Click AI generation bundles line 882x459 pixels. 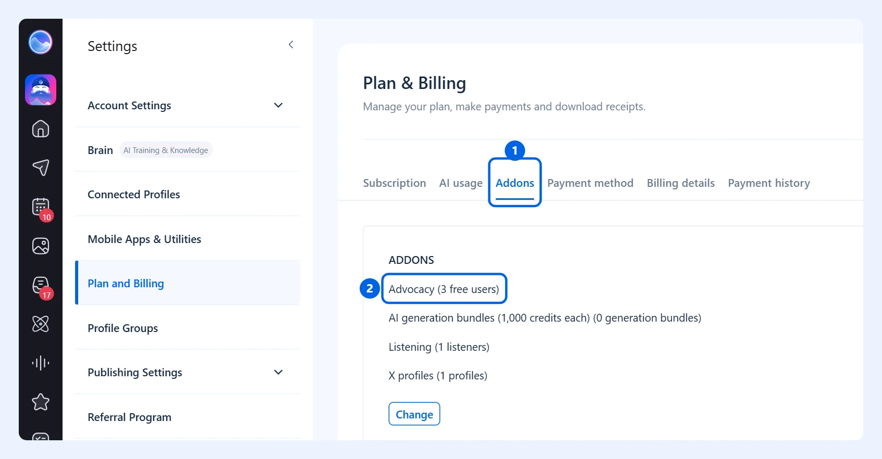[545, 317]
